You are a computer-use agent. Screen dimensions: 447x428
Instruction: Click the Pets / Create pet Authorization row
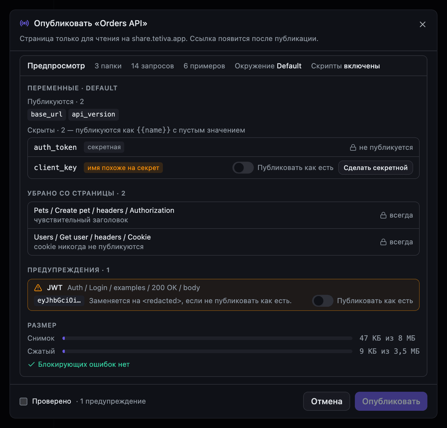tap(223, 215)
